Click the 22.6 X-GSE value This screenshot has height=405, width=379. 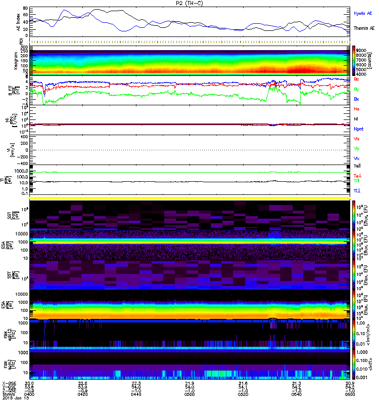(x=82, y=383)
